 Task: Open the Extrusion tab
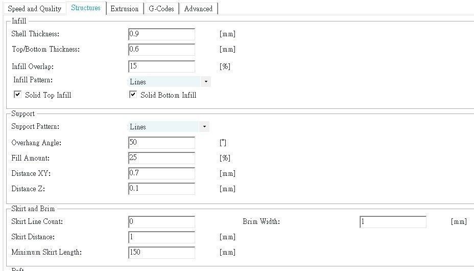point(125,9)
